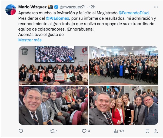This screenshot has width=163, height=138.
Task: Open the selfie with woman in red jacket
Action: (123, 105)
